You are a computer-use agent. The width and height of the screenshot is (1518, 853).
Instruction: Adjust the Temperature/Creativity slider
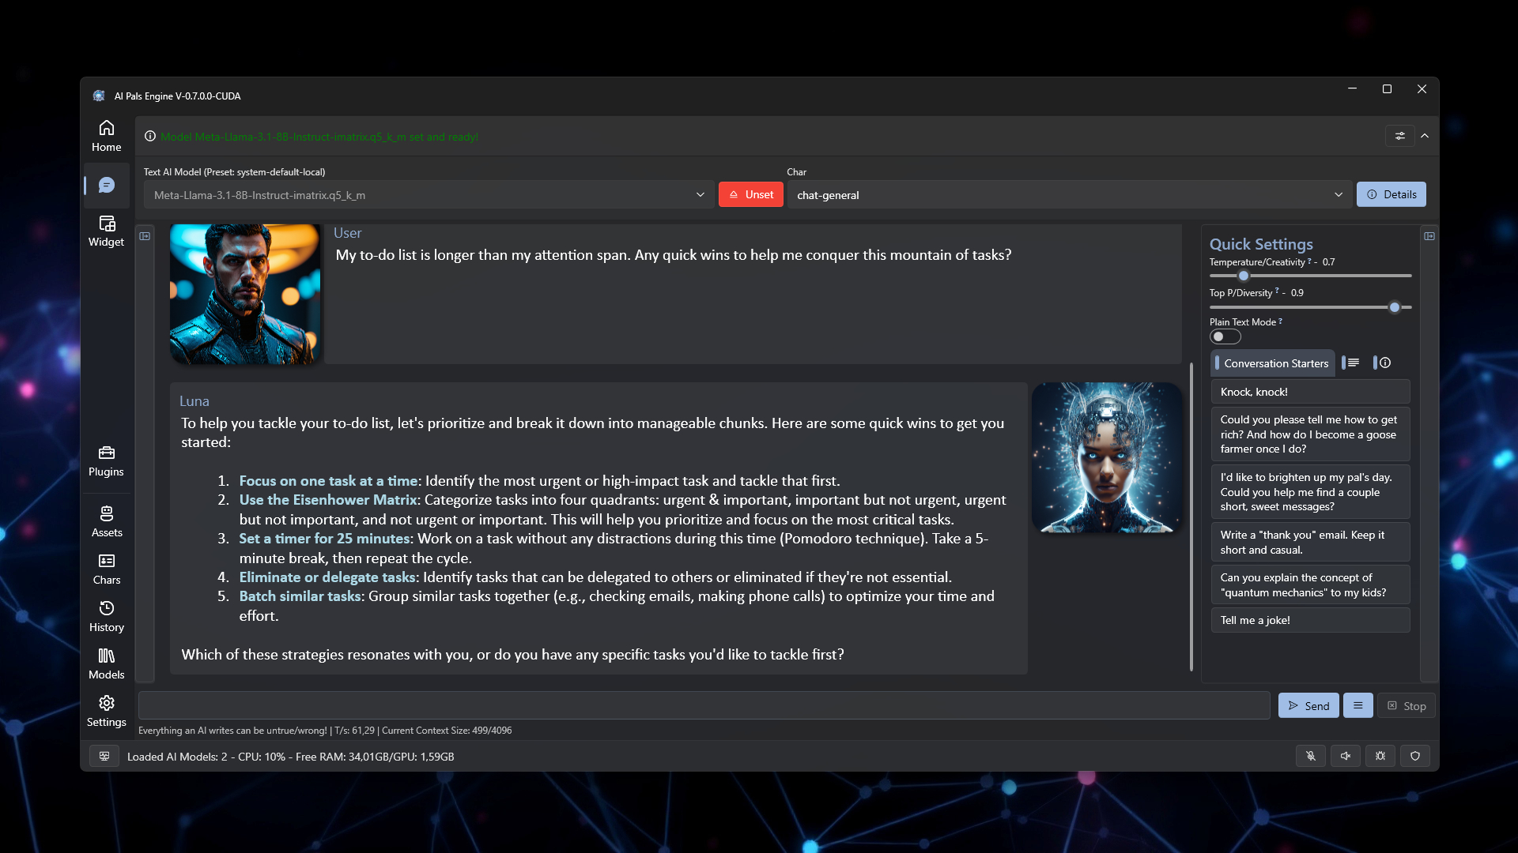pyautogui.click(x=1244, y=276)
